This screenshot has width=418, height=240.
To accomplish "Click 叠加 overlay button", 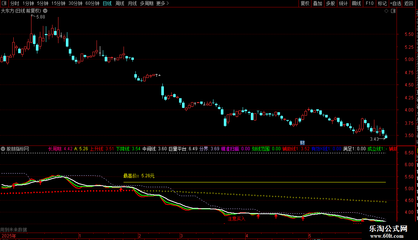I will [x=317, y=3].
